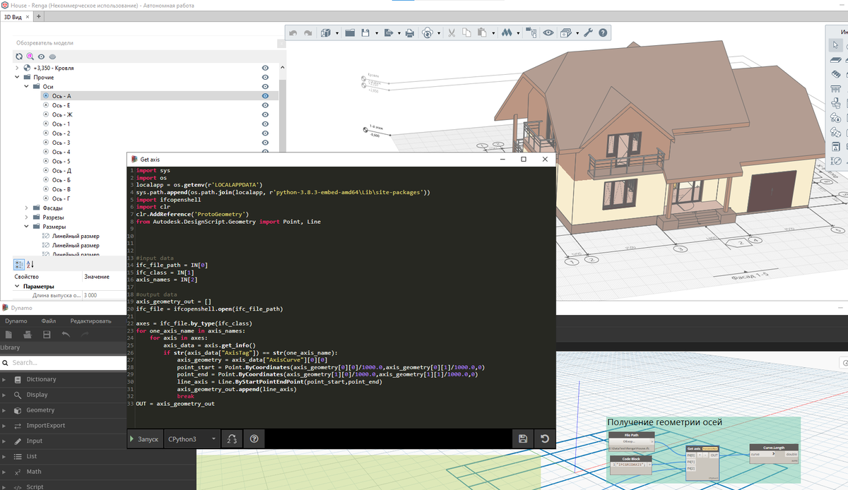Open the Файл menu in Dynamo
Viewport: 848px width, 490px height.
click(x=48, y=321)
